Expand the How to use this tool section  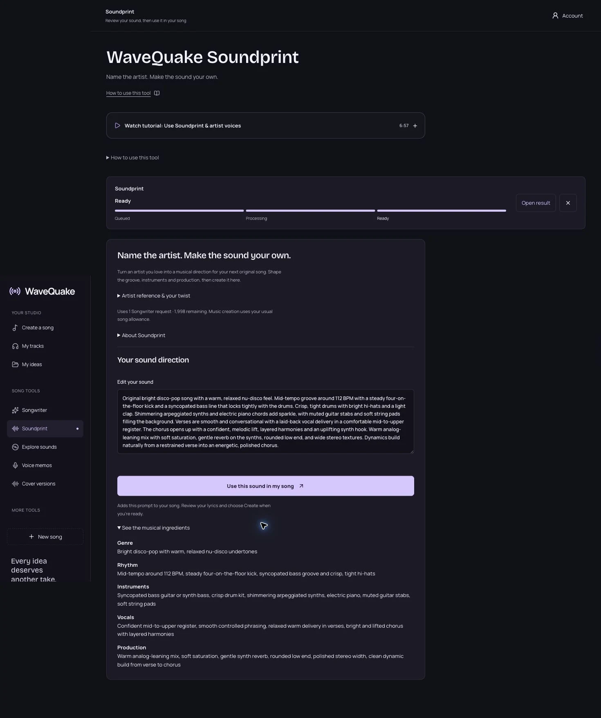(x=132, y=158)
